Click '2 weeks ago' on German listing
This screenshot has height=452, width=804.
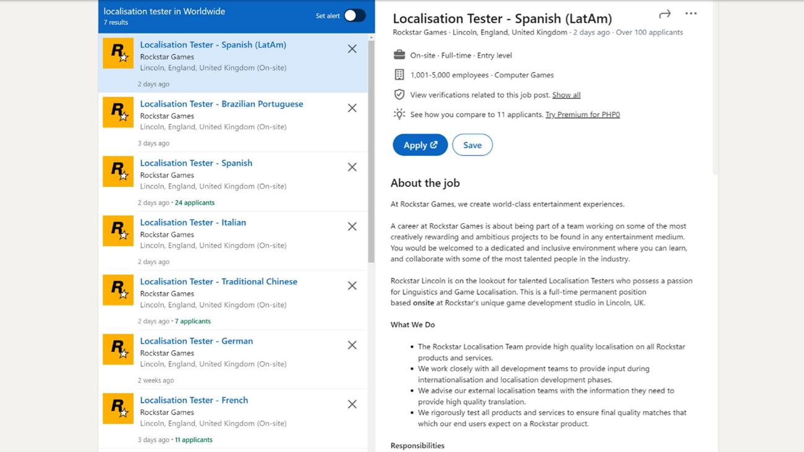156,381
